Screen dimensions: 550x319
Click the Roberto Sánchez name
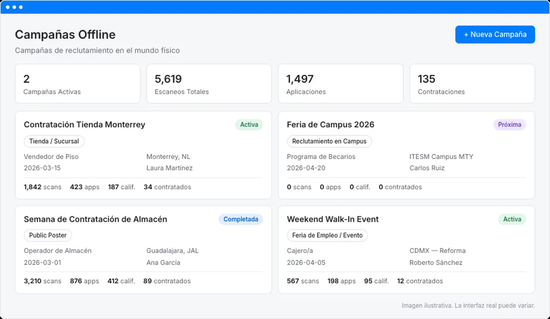(436, 263)
